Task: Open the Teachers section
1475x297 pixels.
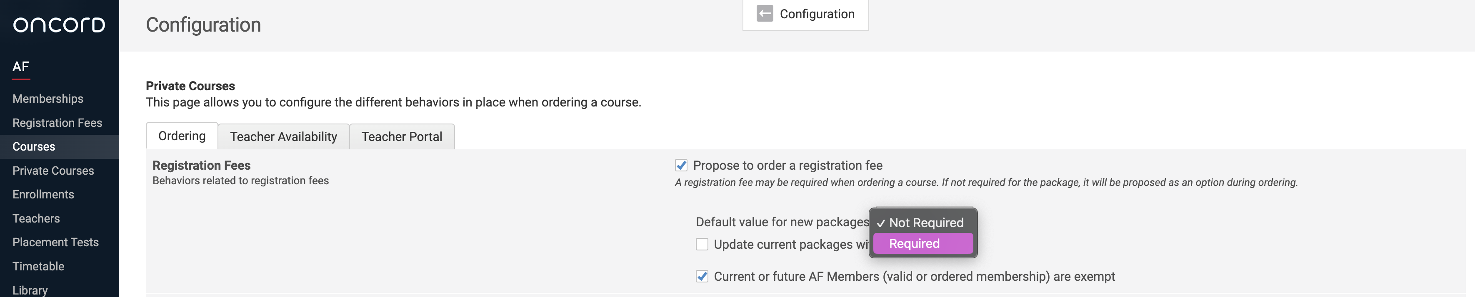Action: pos(36,219)
